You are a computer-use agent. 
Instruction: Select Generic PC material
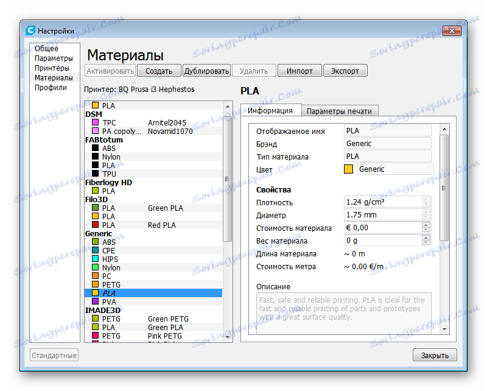click(x=154, y=276)
